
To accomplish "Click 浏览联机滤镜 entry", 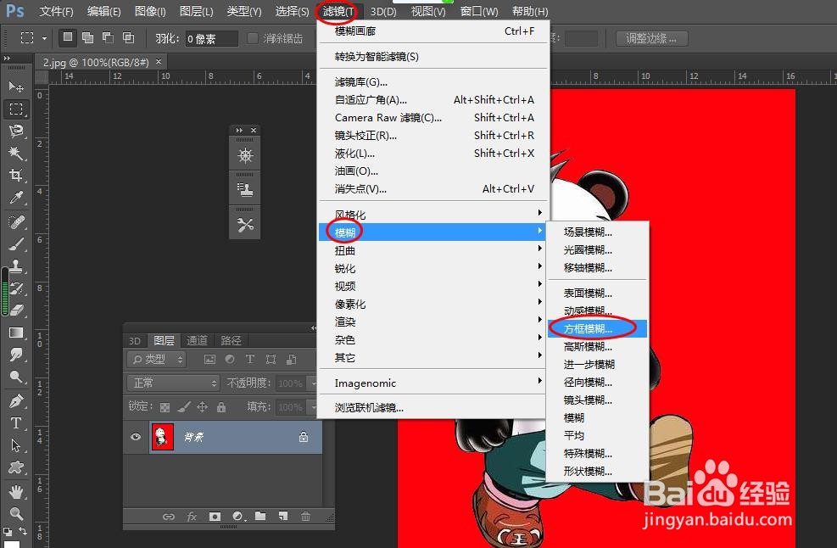I will [x=433, y=407].
